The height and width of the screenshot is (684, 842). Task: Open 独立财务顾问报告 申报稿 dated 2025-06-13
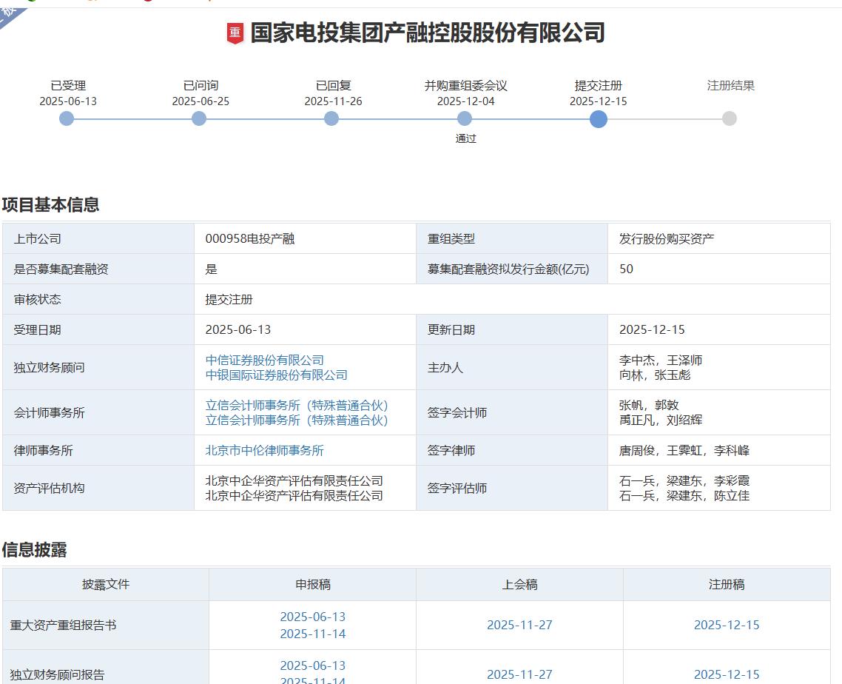click(x=313, y=665)
